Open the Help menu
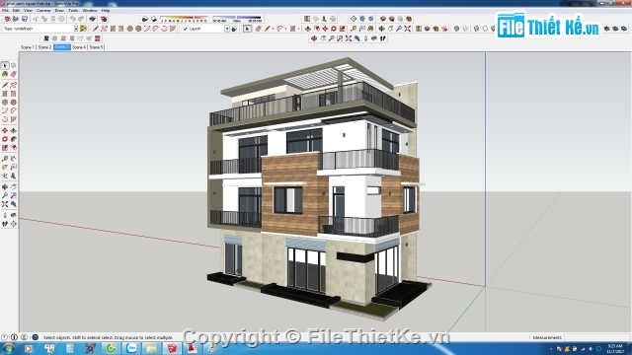 (x=106, y=11)
